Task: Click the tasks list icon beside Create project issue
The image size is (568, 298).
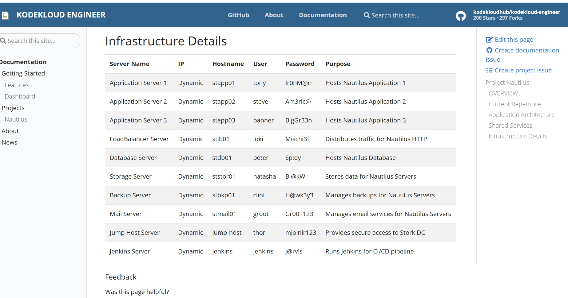Action: point(489,70)
